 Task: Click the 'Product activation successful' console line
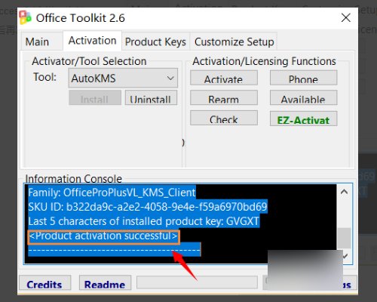tap(103, 236)
